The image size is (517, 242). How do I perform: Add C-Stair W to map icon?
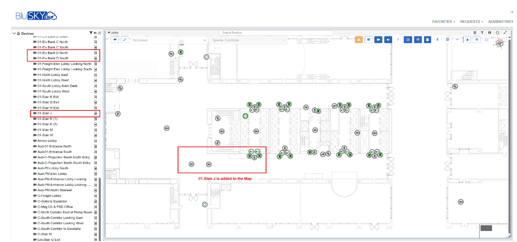click(x=96, y=234)
